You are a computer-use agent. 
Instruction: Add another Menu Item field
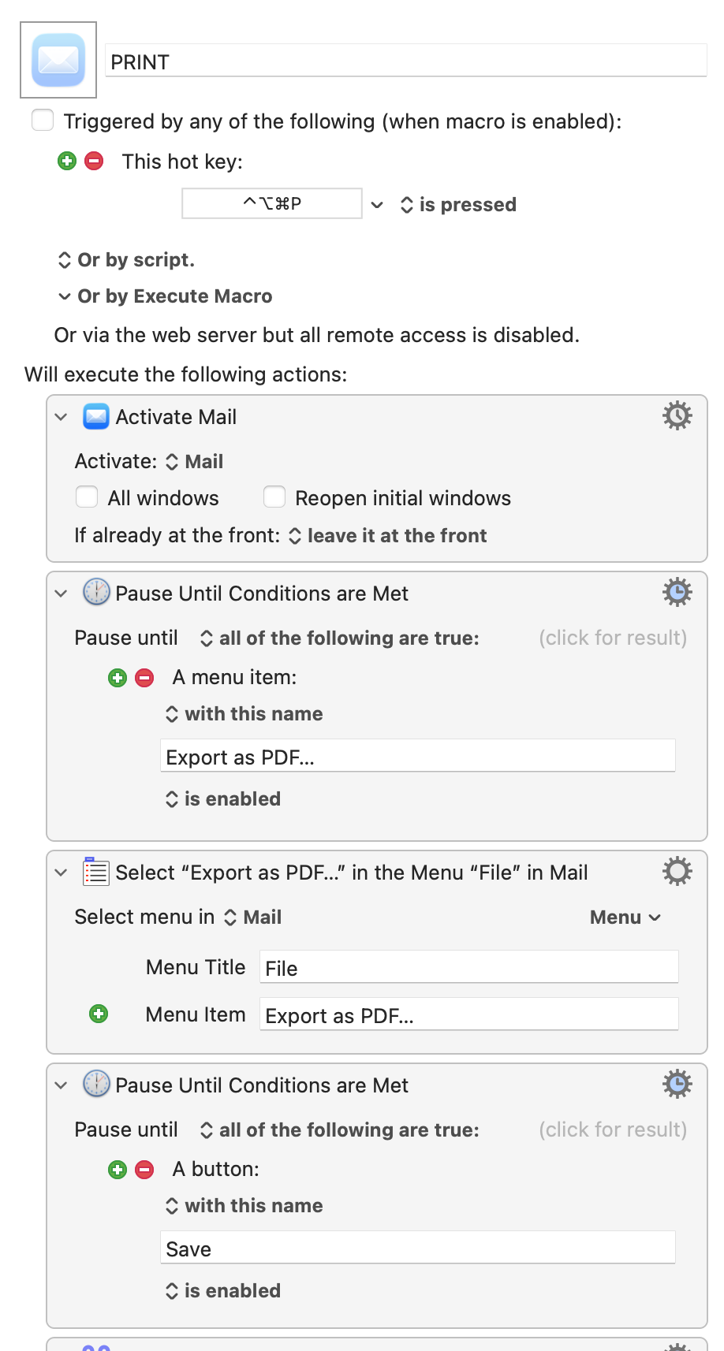click(99, 1014)
